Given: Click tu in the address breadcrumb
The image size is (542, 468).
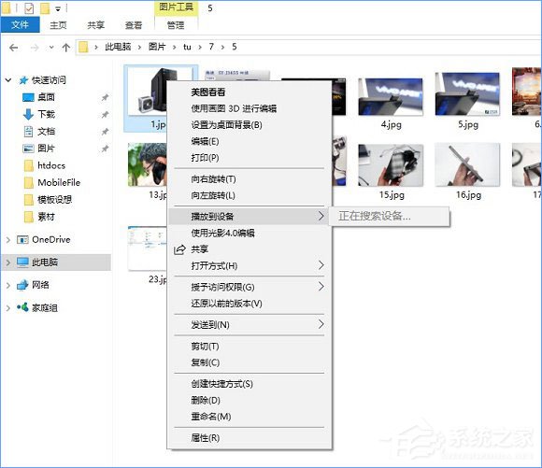Looking at the screenshot, I should tap(187, 47).
